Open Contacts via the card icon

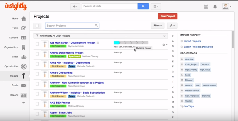click(x=24, y=38)
